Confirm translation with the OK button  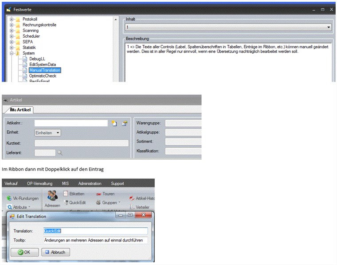coord(25,252)
